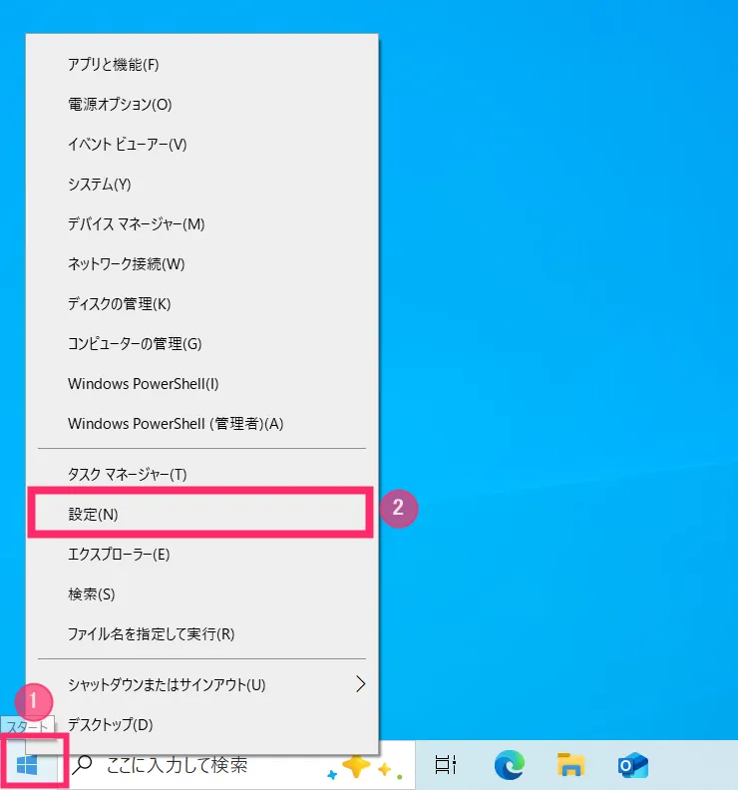The width and height of the screenshot is (738, 790).
Task: Select ディスクの管理(K)
Action: coord(201,304)
